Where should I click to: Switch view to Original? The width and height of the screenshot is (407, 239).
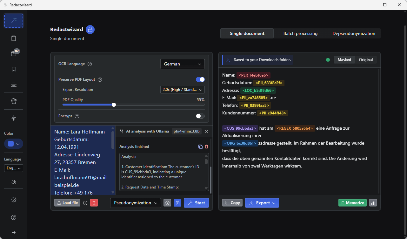[x=366, y=60]
